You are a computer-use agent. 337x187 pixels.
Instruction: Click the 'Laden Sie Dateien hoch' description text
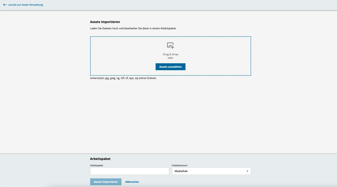tap(133, 29)
